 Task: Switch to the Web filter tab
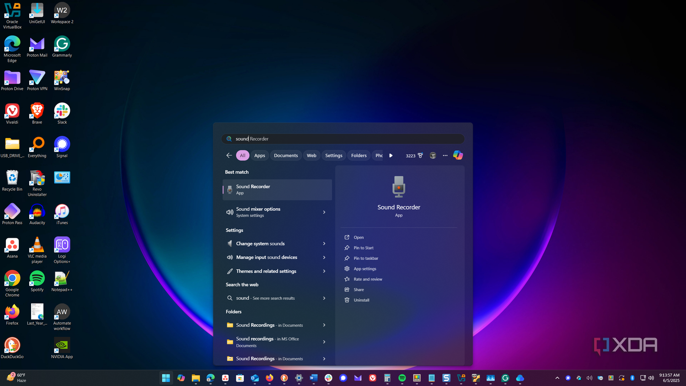(x=311, y=155)
